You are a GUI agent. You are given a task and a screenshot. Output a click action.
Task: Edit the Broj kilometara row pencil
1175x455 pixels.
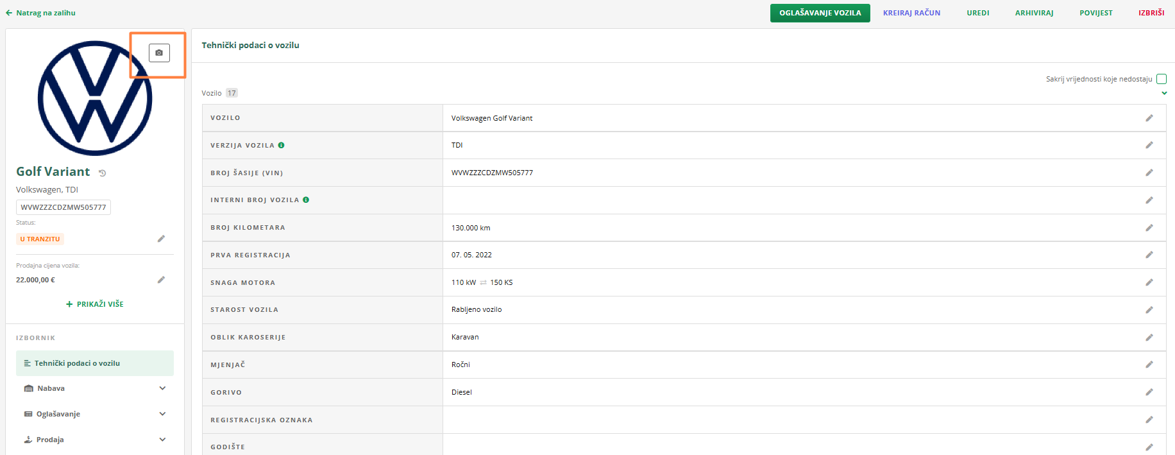[1149, 228]
